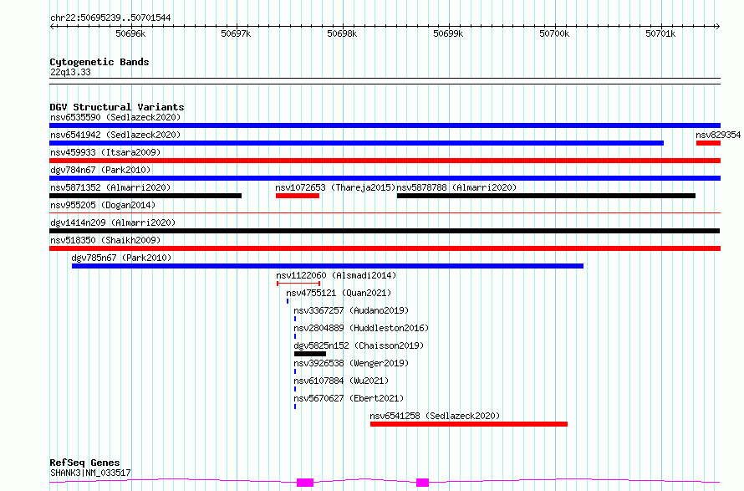Click the Cytogenetic Bands track title
744x491 pixels.
pos(99,62)
